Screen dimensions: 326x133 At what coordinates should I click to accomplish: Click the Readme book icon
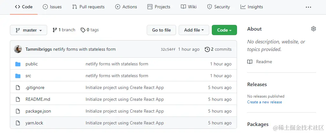(x=250, y=62)
